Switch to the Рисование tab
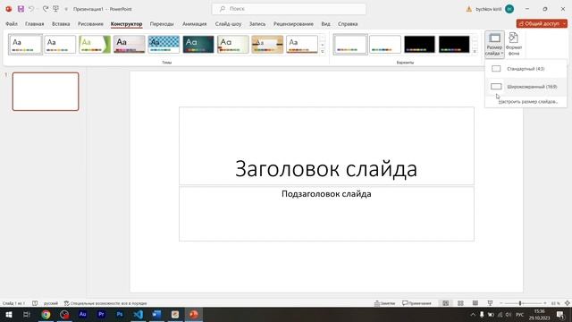The width and height of the screenshot is (572, 322). [x=90, y=24]
